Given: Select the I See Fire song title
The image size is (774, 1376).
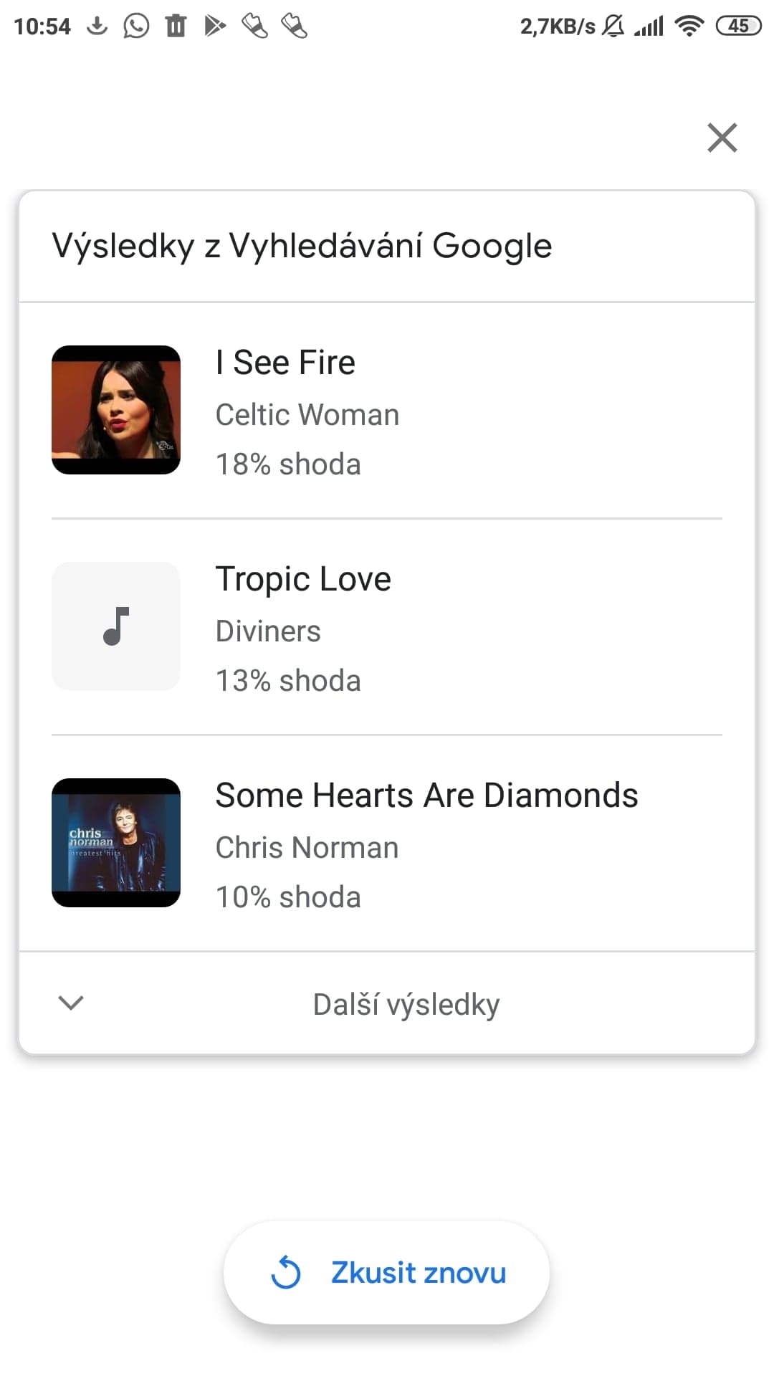Looking at the screenshot, I should (x=285, y=363).
